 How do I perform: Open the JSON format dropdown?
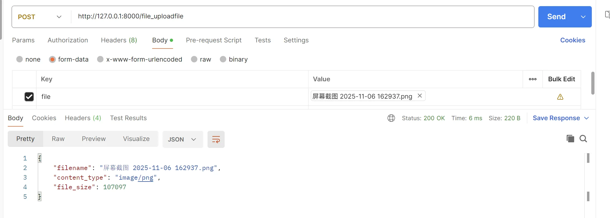tap(183, 139)
